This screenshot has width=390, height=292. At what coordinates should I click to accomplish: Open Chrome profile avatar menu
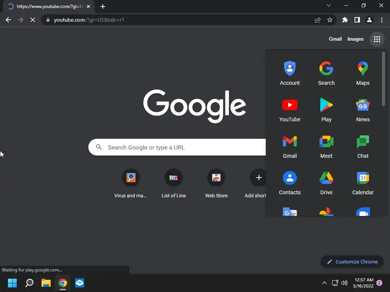point(369,20)
